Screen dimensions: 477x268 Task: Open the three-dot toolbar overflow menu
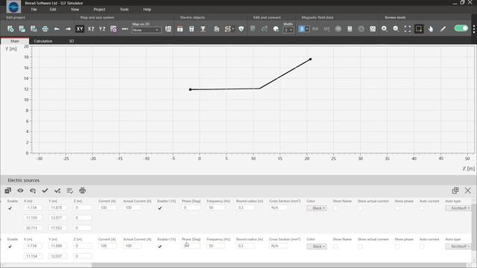474,29
